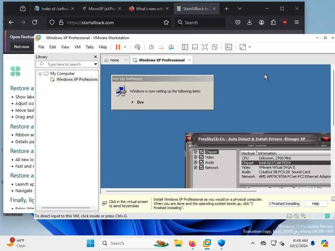335x251 pixels.
Task: Toggle the thumbnail bar view icon
Action: [195, 47]
